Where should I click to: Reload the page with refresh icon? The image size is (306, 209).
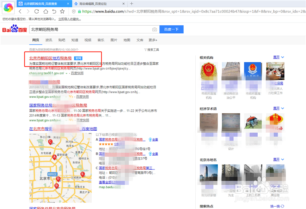coord(37,11)
